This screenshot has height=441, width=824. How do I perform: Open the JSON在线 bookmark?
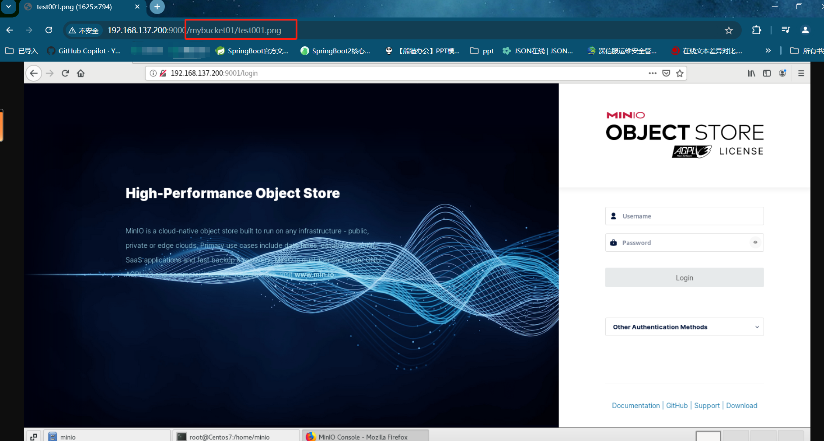[x=538, y=51]
